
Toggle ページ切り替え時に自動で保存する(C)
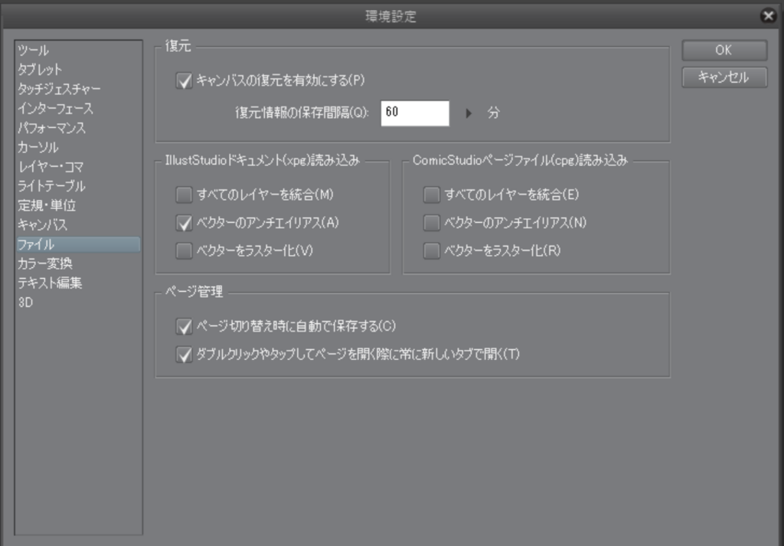184,327
